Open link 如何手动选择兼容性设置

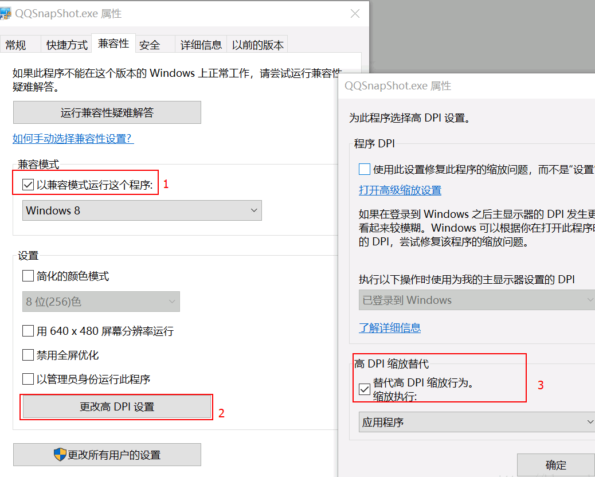(73, 139)
